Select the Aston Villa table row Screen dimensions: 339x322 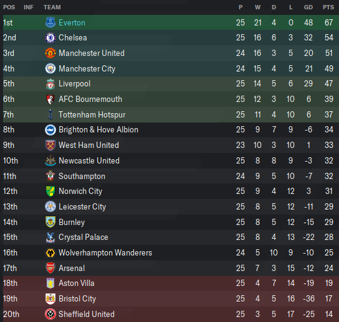(171, 283)
